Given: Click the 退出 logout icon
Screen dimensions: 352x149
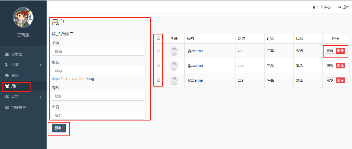Looking at the screenshot, I should pyautogui.click(x=340, y=7).
